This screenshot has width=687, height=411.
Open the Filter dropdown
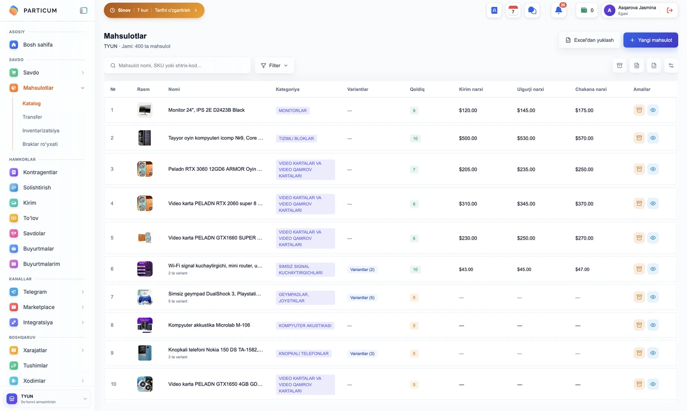pos(274,65)
